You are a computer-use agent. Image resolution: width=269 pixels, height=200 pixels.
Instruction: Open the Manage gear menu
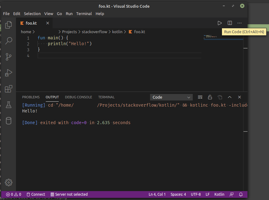[x=9, y=182]
